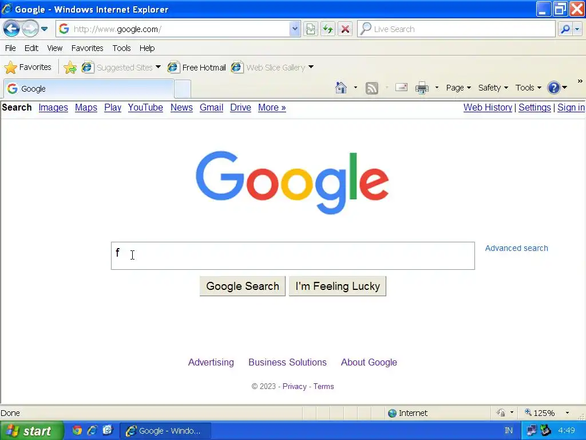Viewport: 586px width, 440px height.
Task: Toggle Compatibility View icon
Action: (311, 29)
